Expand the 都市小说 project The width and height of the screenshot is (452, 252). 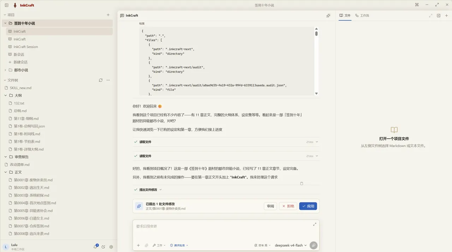(x=5, y=70)
